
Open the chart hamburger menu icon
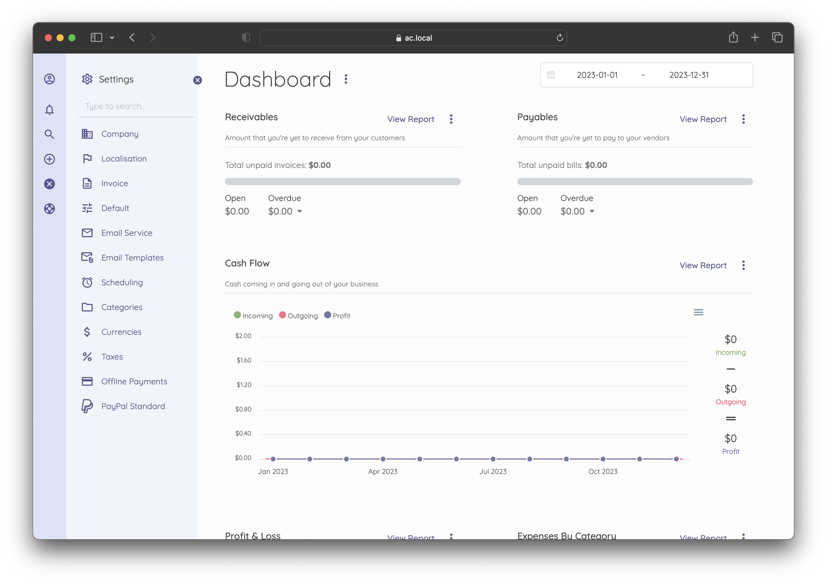coord(698,312)
